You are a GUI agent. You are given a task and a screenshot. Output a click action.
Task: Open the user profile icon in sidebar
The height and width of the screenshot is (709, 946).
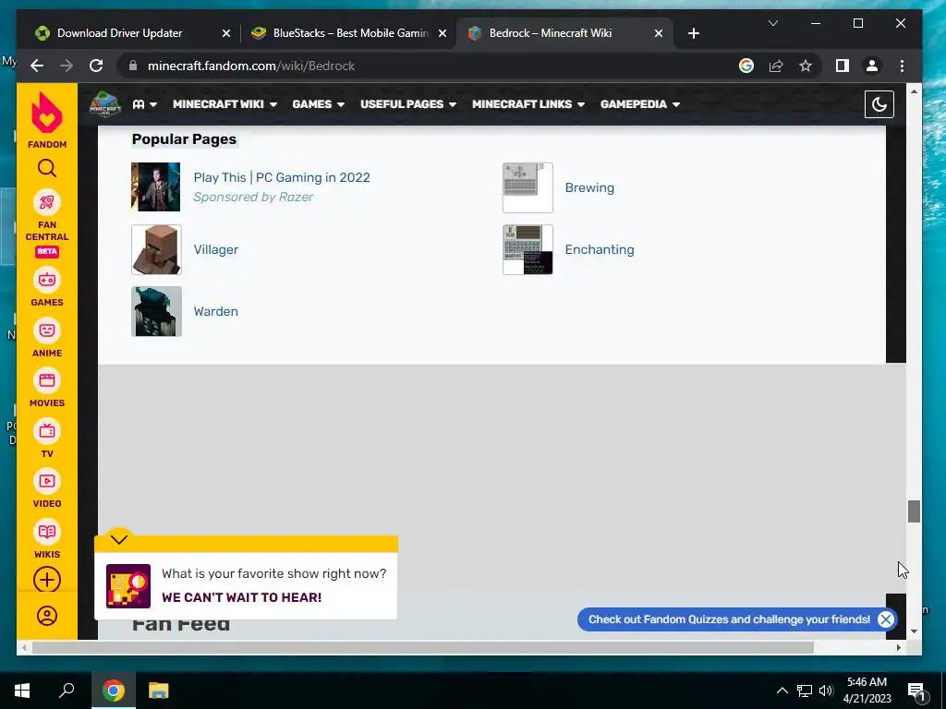point(47,616)
